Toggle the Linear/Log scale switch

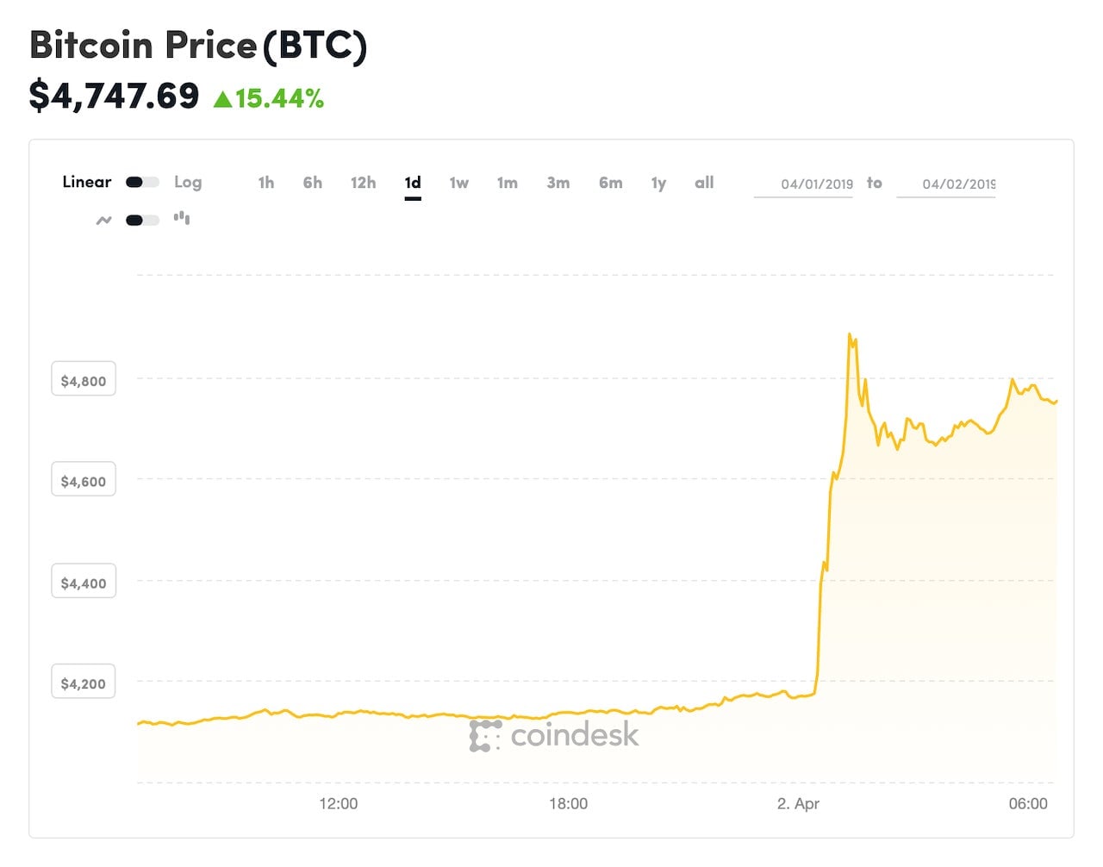click(142, 182)
